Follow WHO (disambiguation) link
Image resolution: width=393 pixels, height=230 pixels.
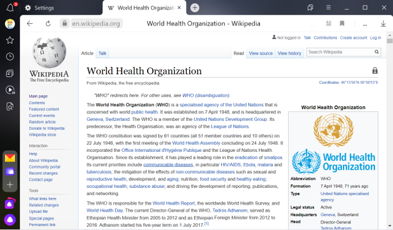205,96
